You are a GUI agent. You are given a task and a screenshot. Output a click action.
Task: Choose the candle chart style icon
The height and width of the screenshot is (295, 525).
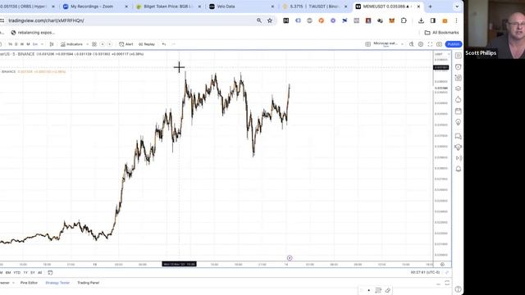52,44
